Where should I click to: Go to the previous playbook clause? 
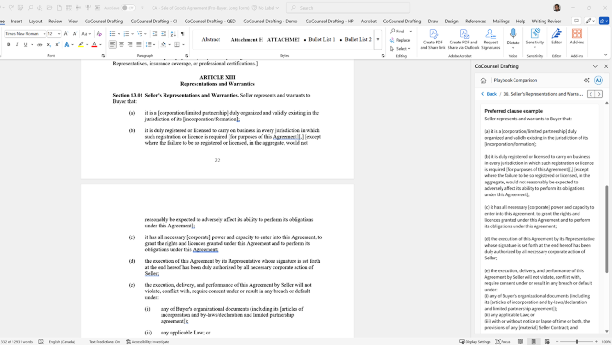click(x=591, y=94)
